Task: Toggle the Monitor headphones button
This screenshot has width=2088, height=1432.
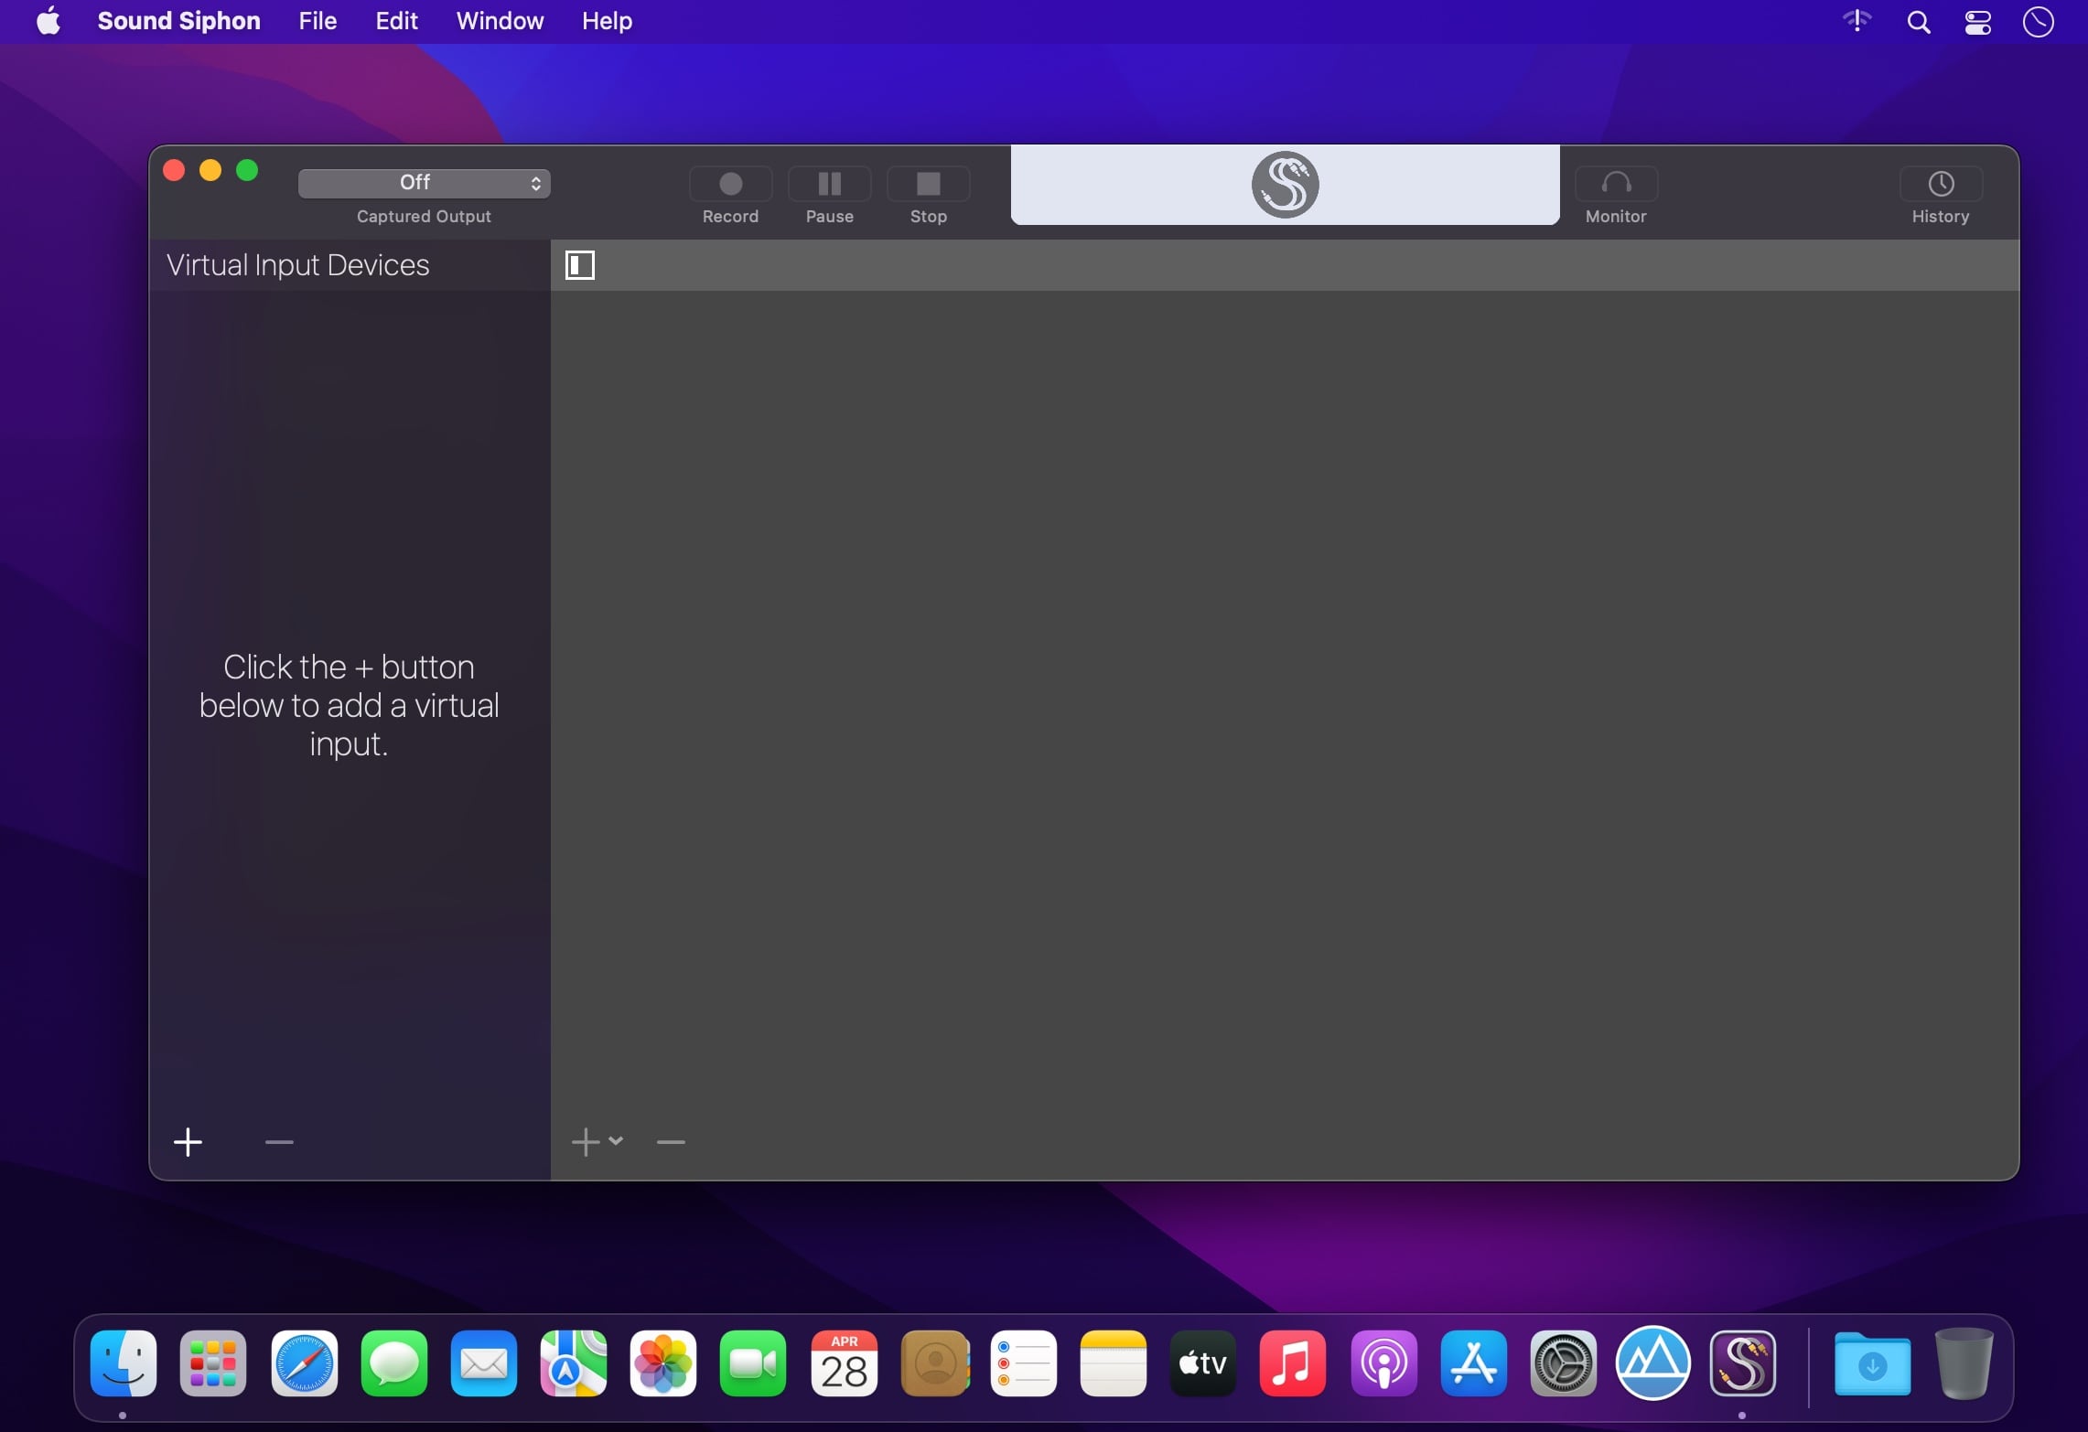Action: [1616, 185]
